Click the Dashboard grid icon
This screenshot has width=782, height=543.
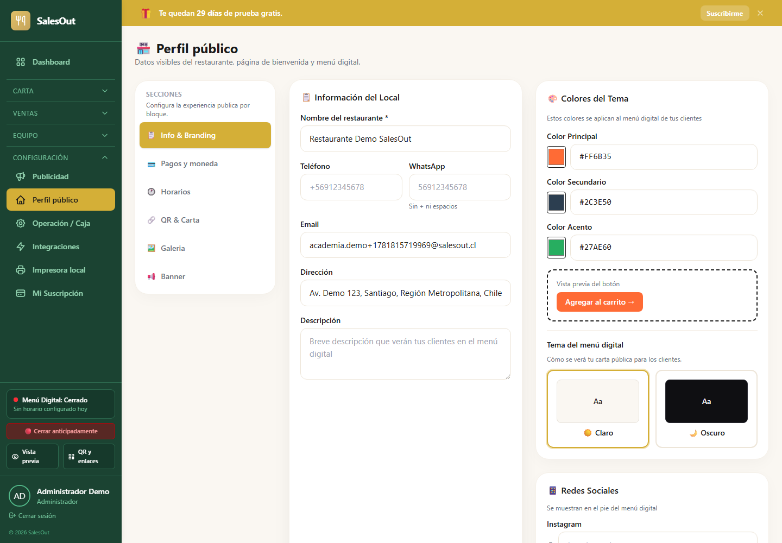click(x=21, y=62)
